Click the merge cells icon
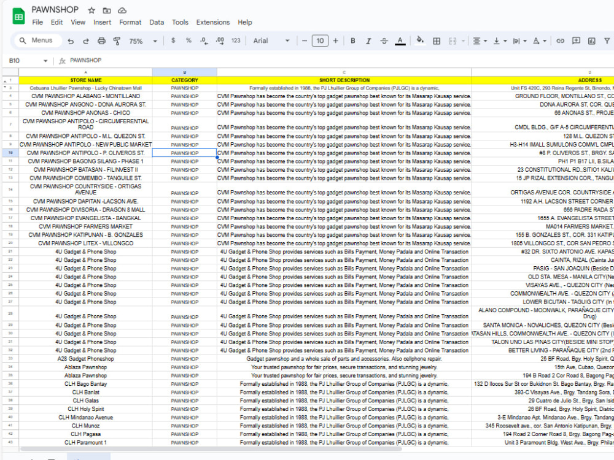This screenshot has height=460, width=614. tap(453, 40)
